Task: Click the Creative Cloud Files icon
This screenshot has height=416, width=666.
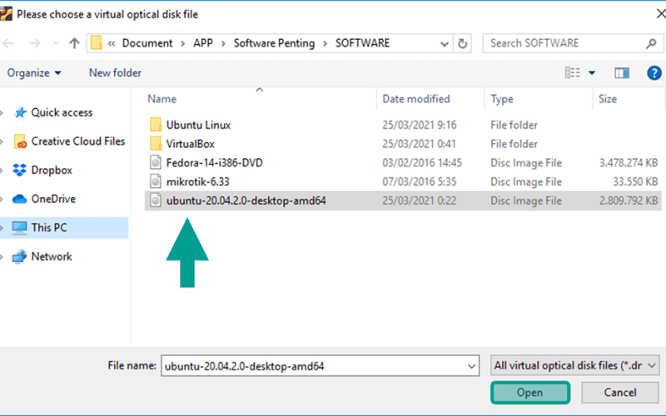Action: [20, 141]
